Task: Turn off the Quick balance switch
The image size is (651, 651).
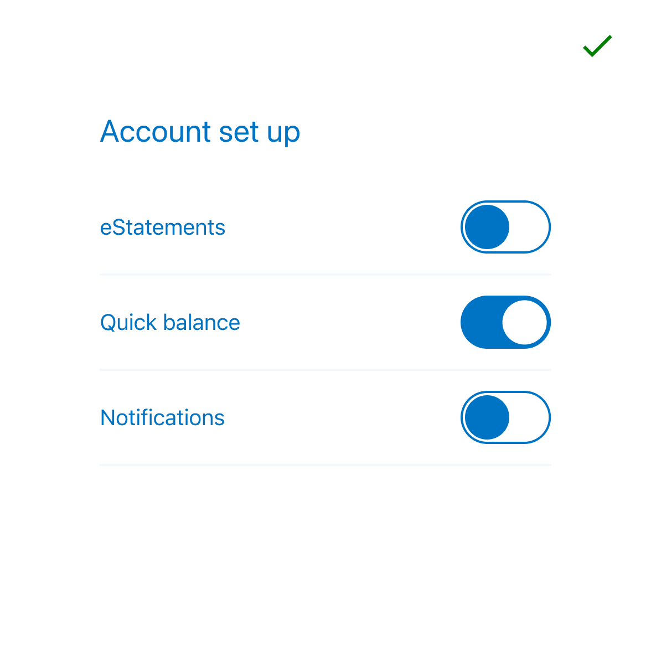Action: coord(505,322)
